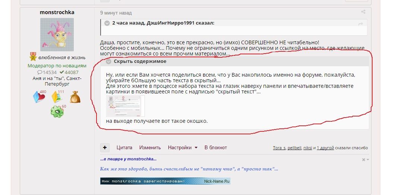Hide the signature with the x button
408x195 pixels.
coord(364,160)
